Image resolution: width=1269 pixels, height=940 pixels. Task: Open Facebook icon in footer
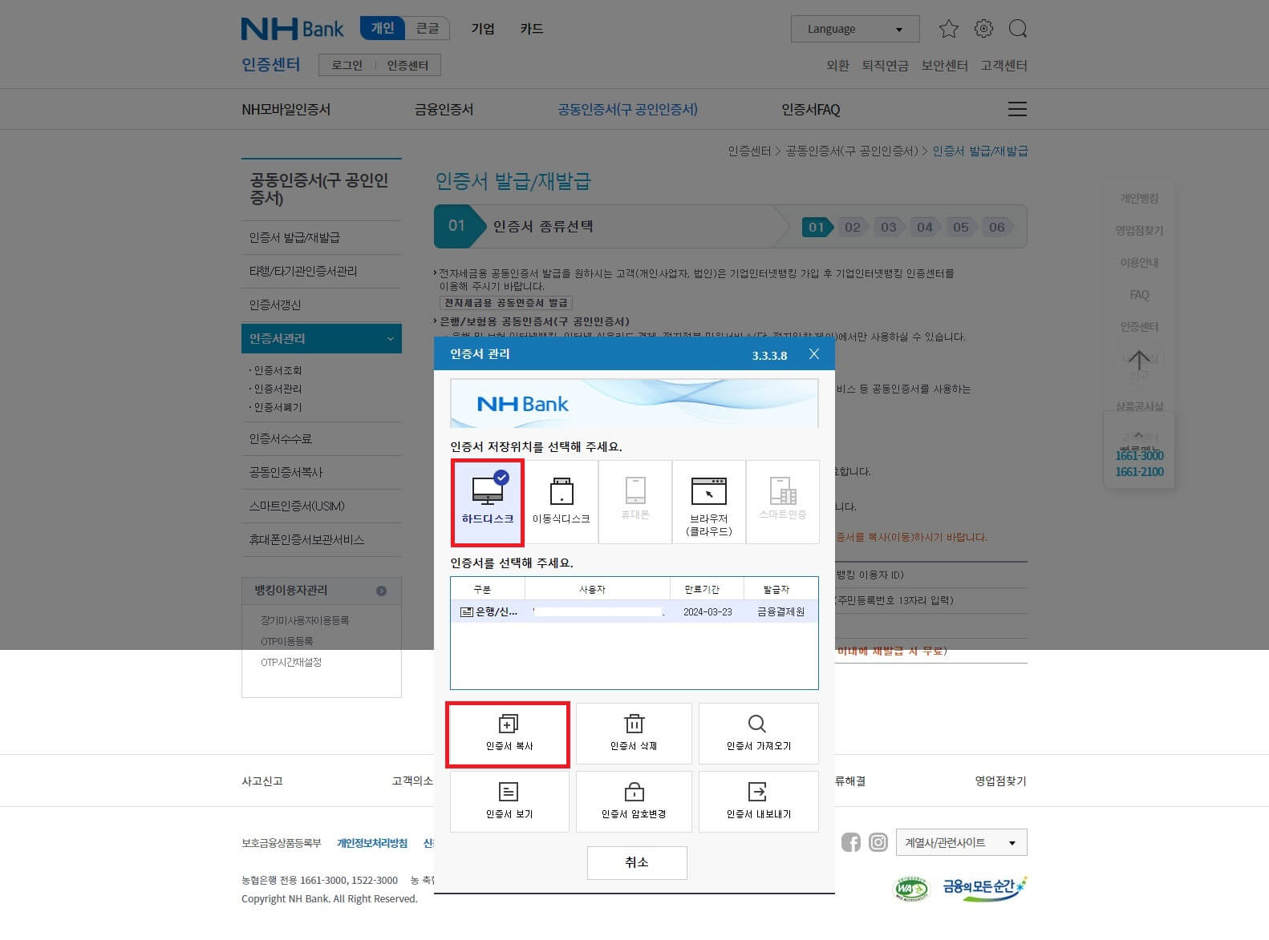click(x=851, y=842)
